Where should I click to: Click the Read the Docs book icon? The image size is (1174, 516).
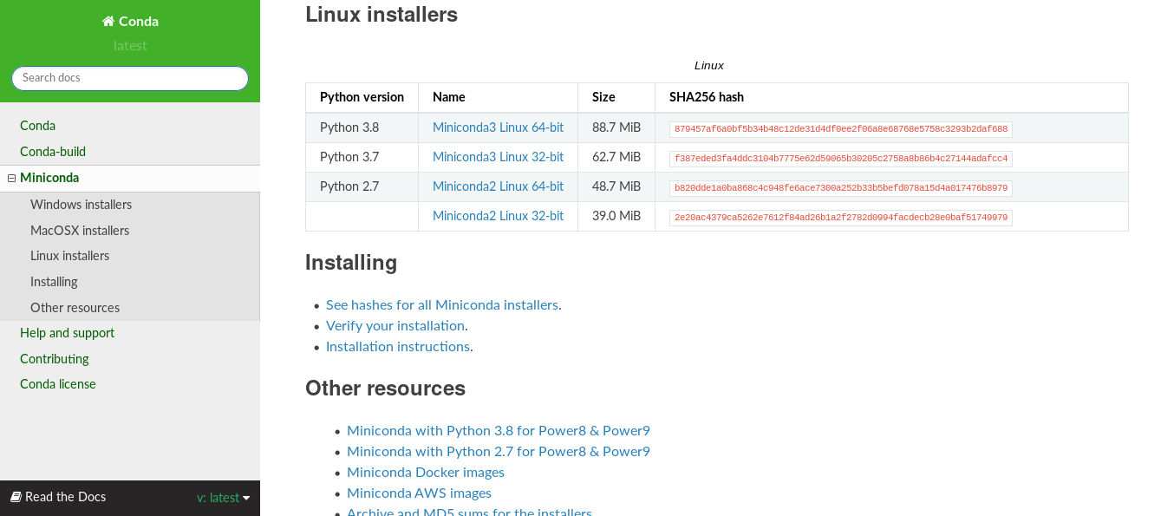[16, 497]
